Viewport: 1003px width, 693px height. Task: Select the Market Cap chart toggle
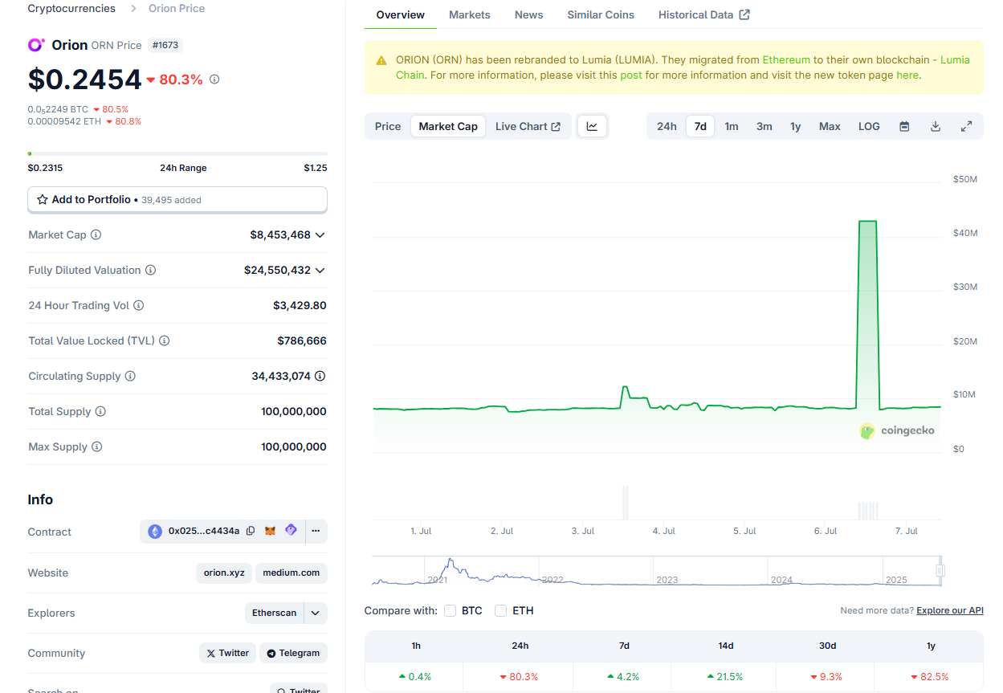click(448, 126)
